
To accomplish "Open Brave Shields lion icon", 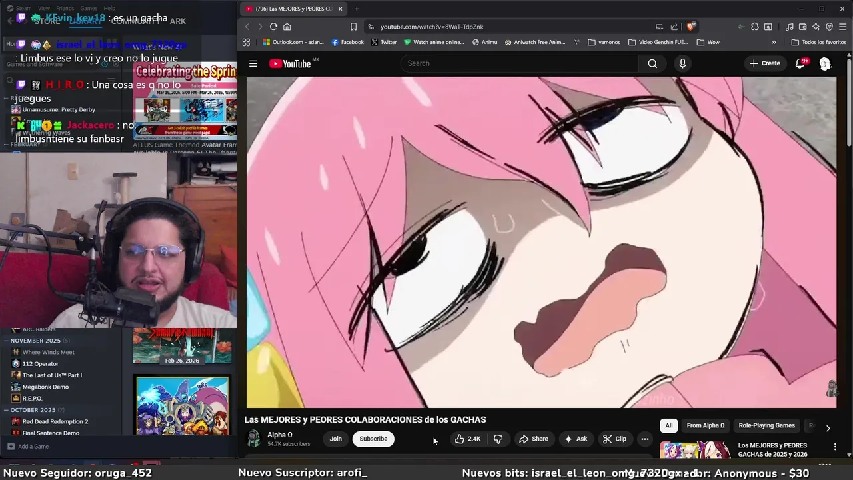I will 691,27.
